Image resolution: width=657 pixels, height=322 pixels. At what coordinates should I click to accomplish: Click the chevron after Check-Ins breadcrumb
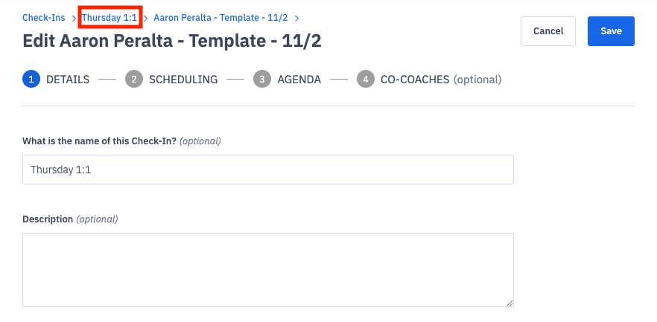pyautogui.click(x=74, y=18)
